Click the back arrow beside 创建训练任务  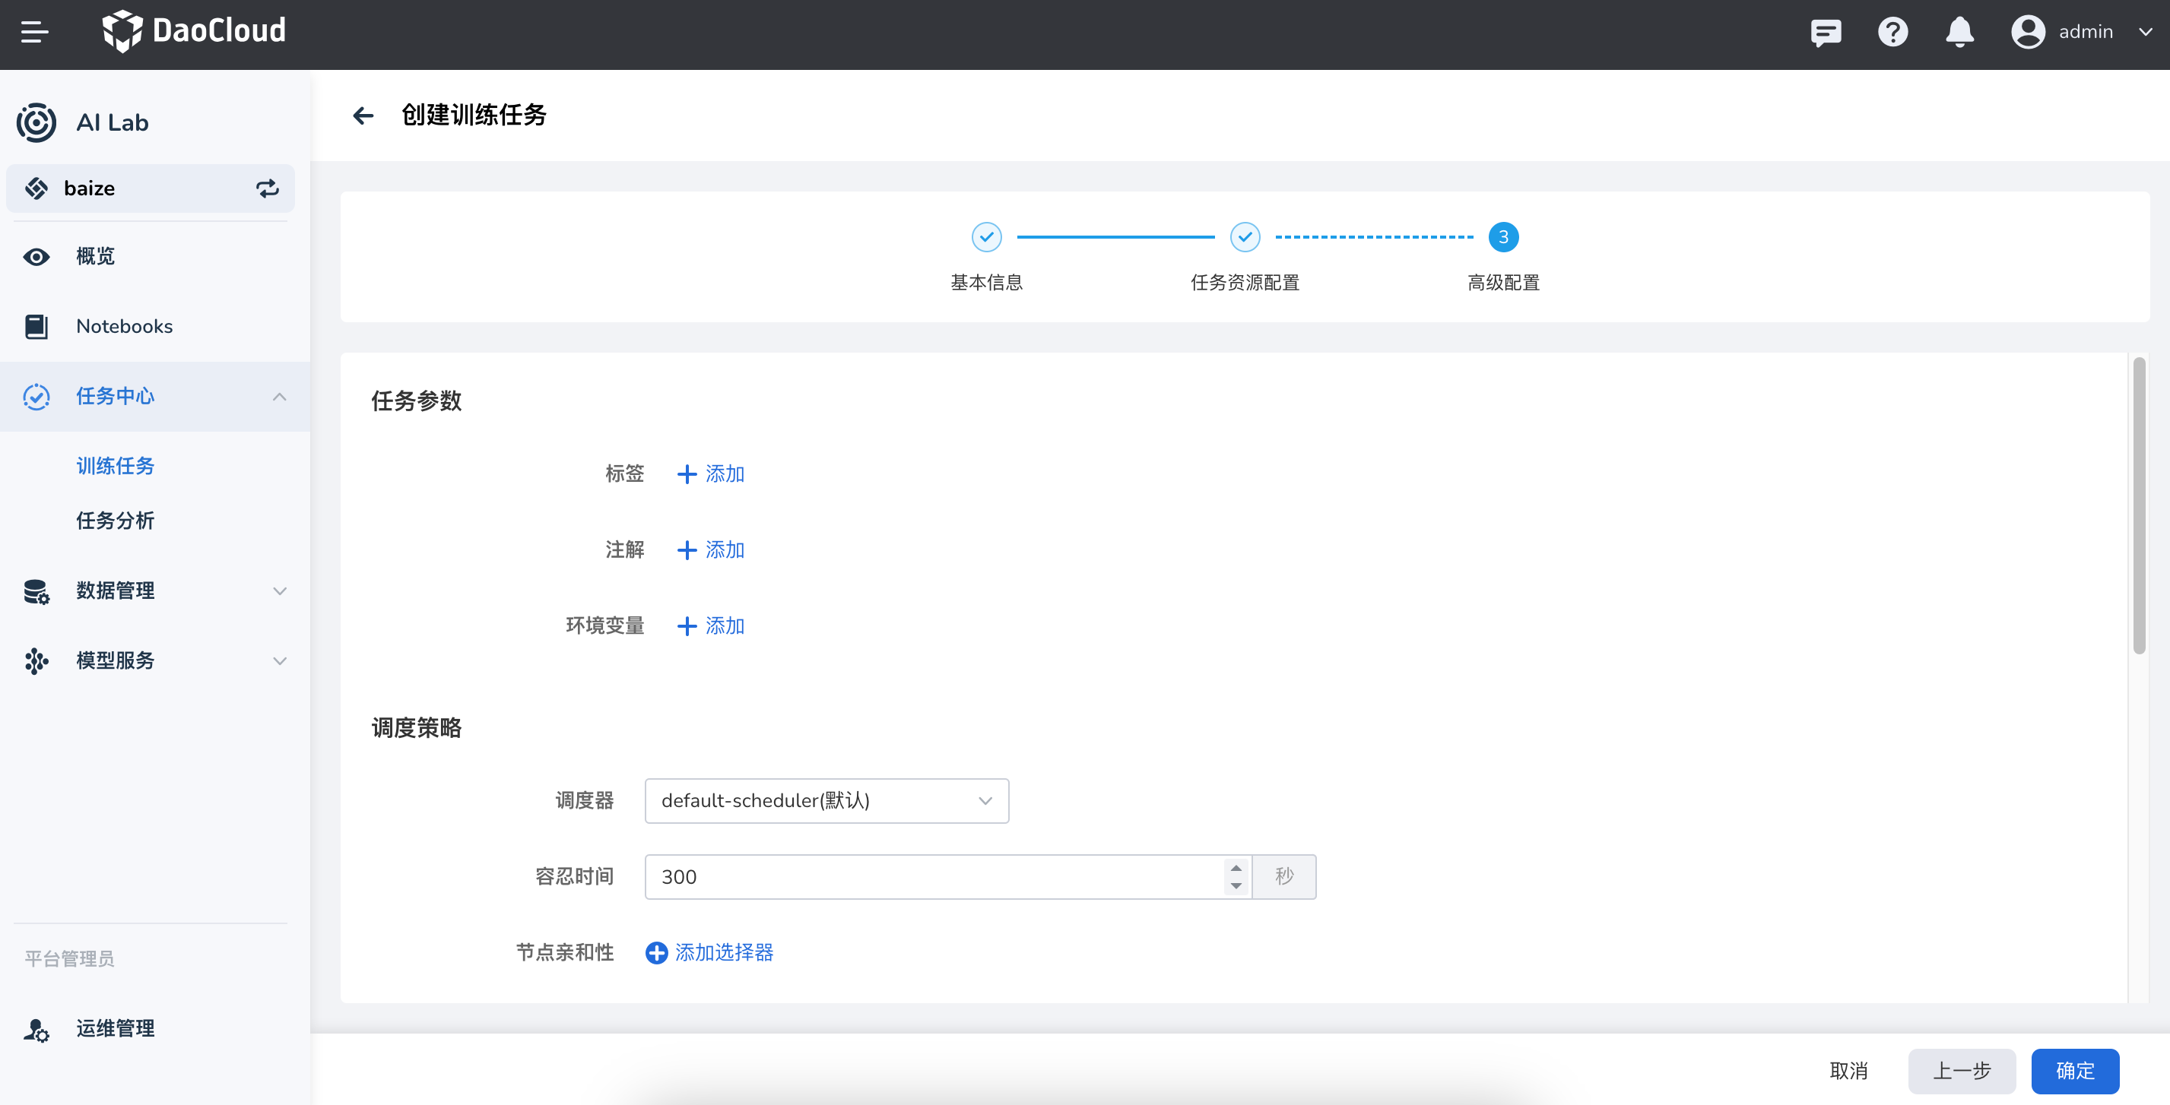[x=363, y=116]
